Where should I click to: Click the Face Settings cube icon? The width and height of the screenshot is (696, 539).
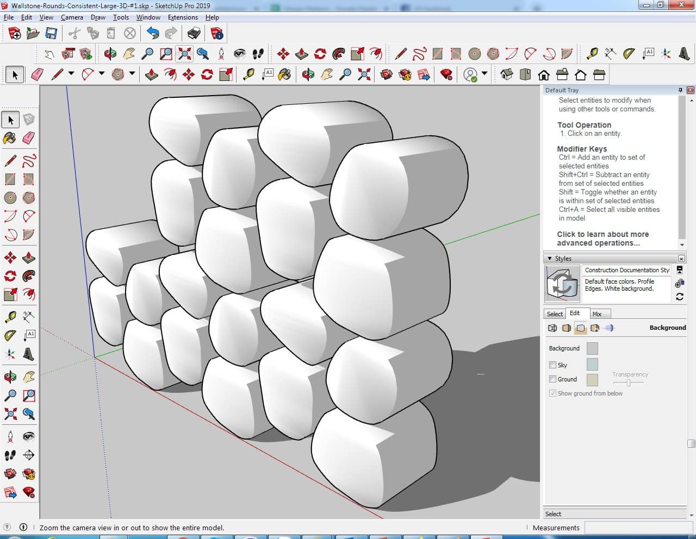coord(567,328)
